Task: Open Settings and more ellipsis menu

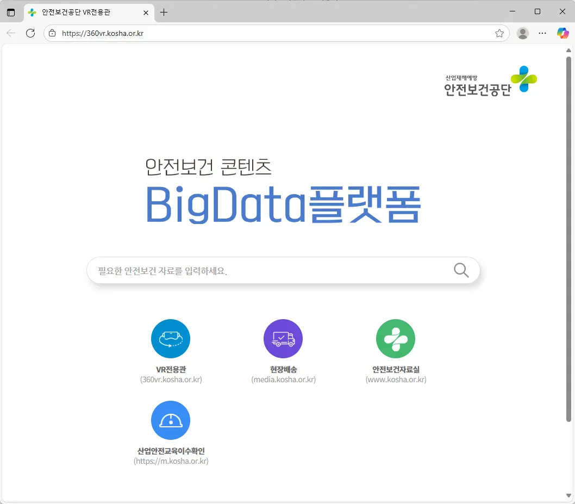Action: tap(542, 33)
